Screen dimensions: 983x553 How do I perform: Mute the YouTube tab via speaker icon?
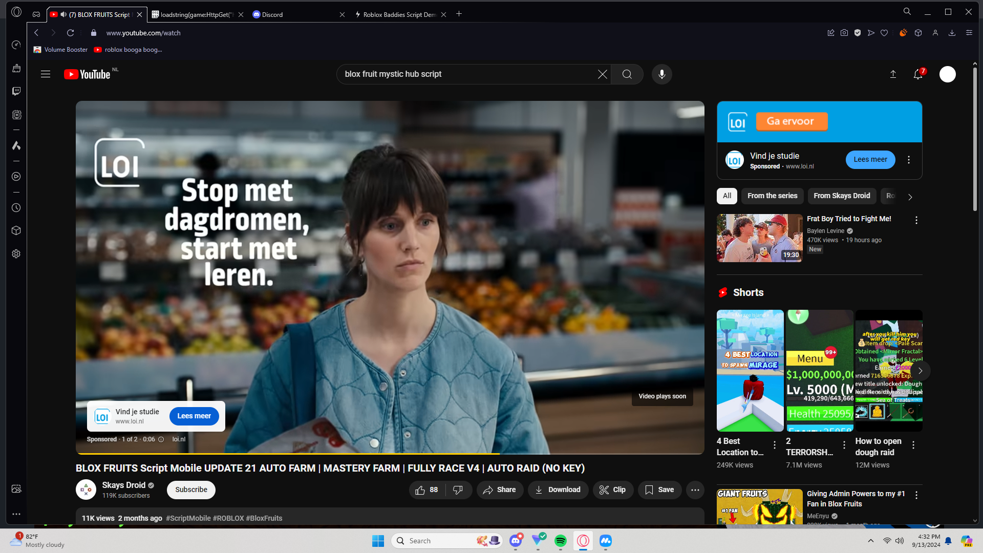click(x=63, y=14)
